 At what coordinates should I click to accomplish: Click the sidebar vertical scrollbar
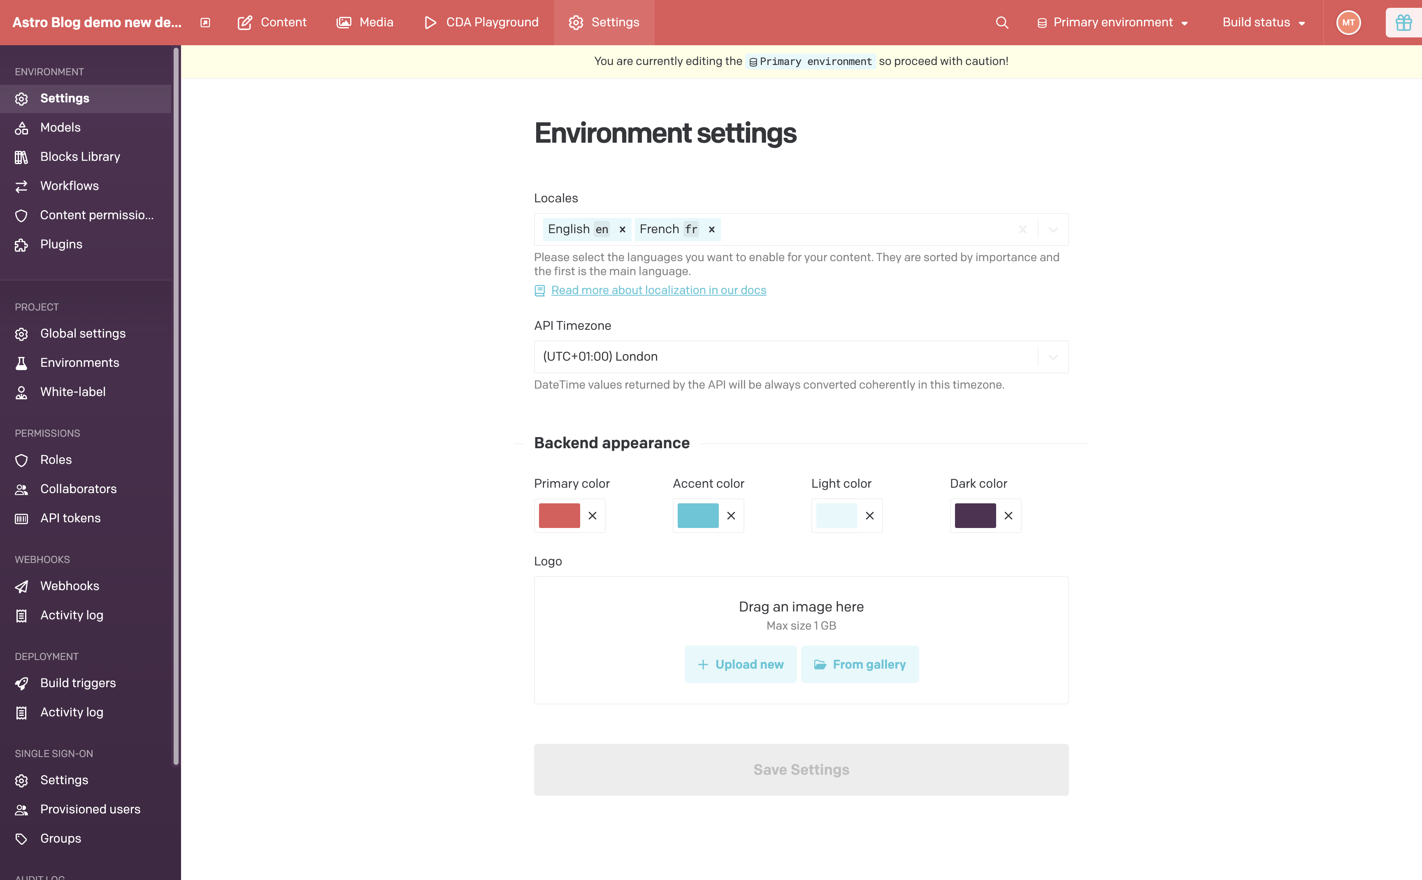(x=176, y=406)
